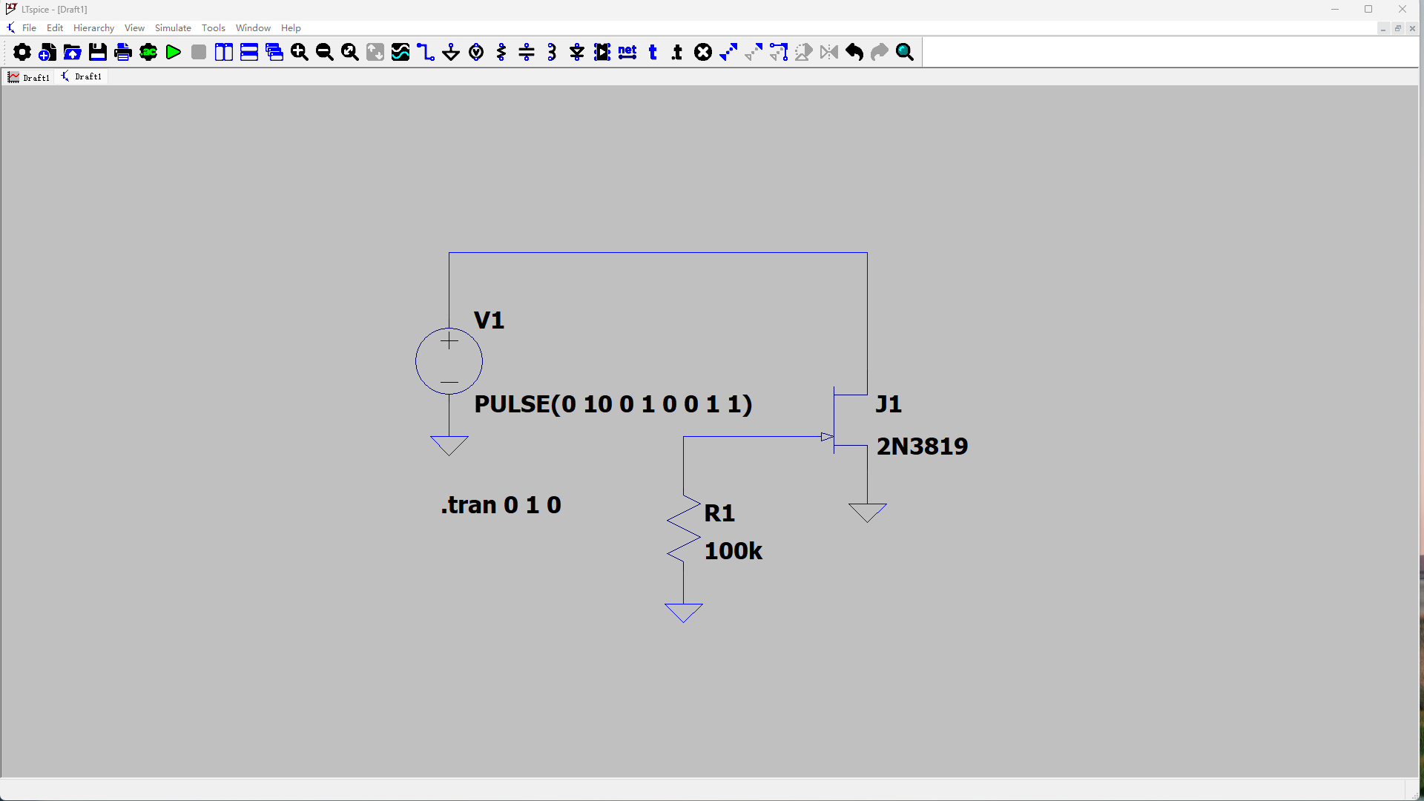Click the .tran 0 1 0 directive
Image resolution: width=1424 pixels, height=801 pixels.
(x=501, y=505)
